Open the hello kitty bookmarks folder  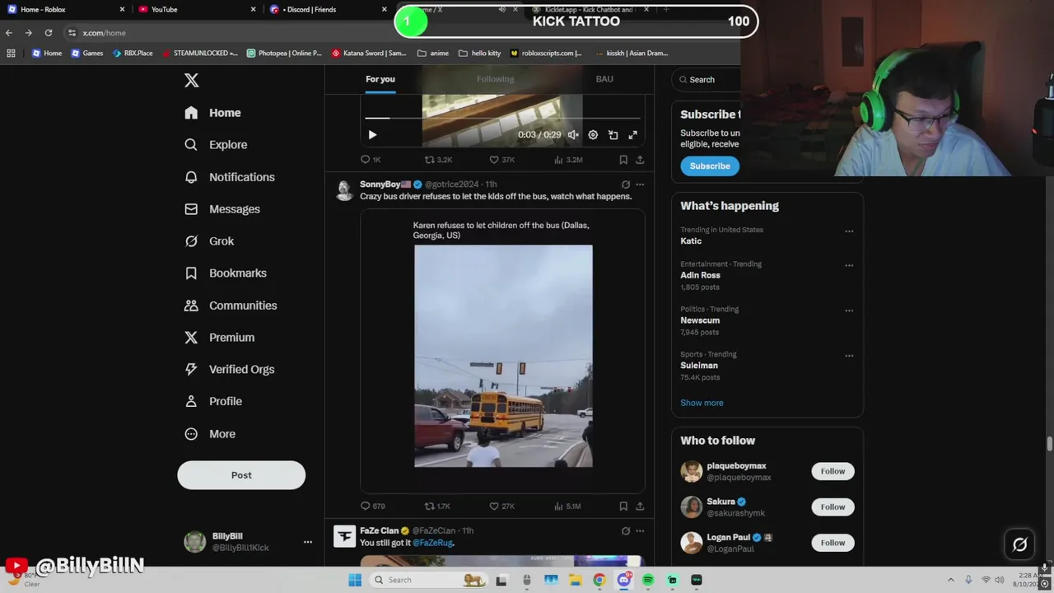[479, 53]
